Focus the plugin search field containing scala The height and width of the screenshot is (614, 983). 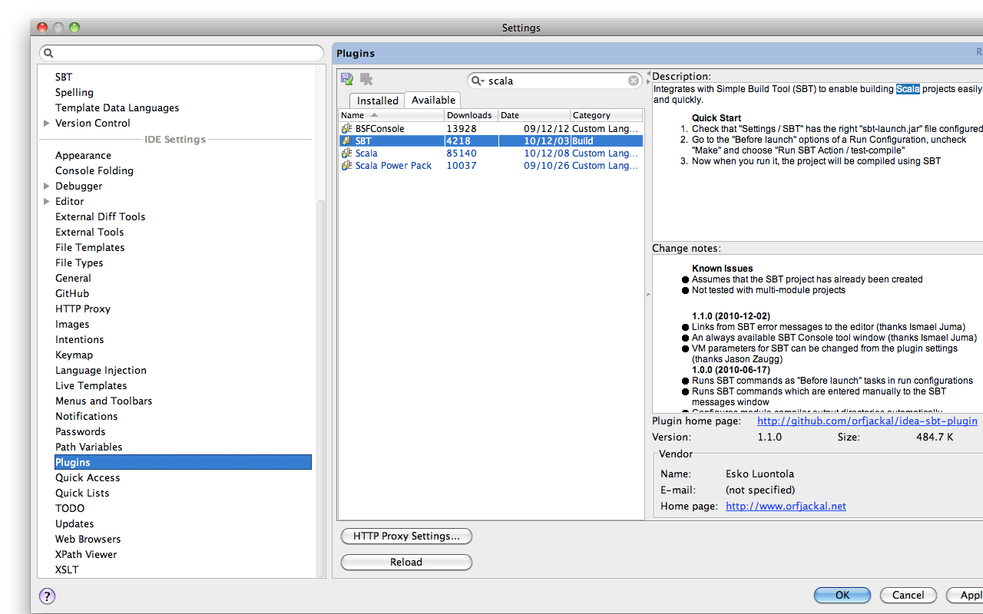coord(554,81)
